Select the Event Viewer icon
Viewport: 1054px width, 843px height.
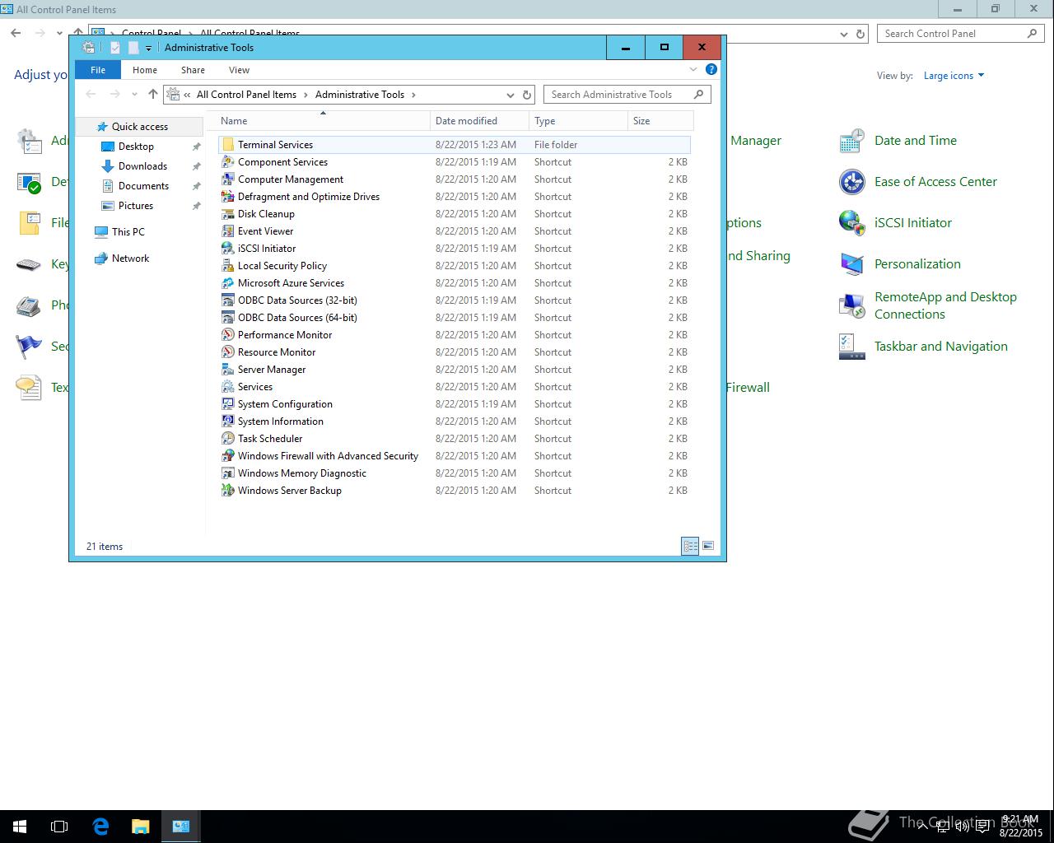(x=228, y=231)
